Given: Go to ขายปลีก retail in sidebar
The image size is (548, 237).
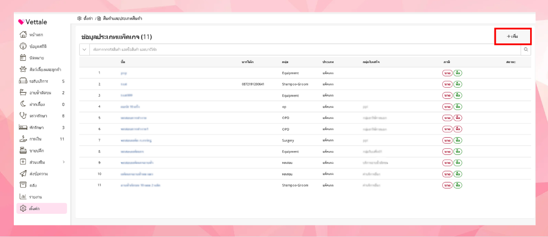Looking at the screenshot, I should click(x=42, y=151).
